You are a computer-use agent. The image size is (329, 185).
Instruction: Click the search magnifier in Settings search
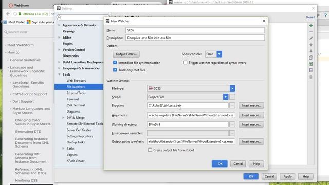tap(60, 17)
